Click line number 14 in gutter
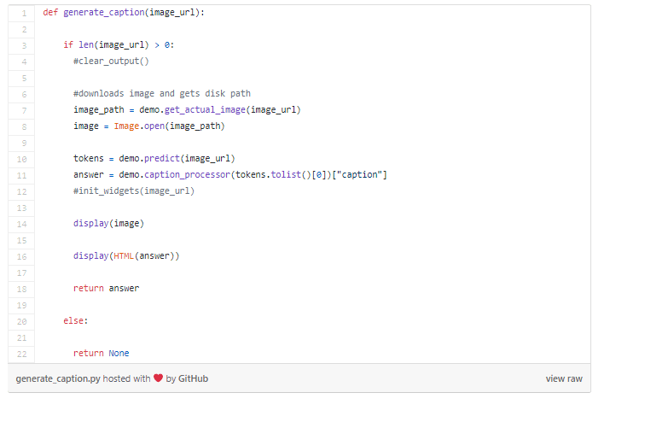The width and height of the screenshot is (645, 422). (22, 225)
